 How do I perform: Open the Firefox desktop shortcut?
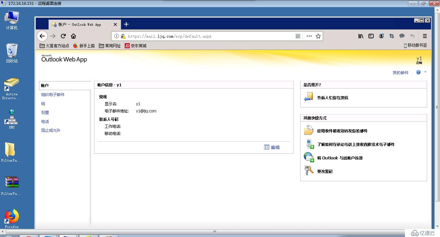click(12, 219)
